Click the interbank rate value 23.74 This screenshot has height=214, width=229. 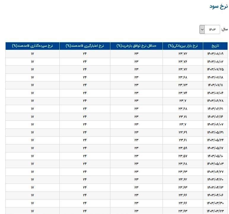pos(183,93)
